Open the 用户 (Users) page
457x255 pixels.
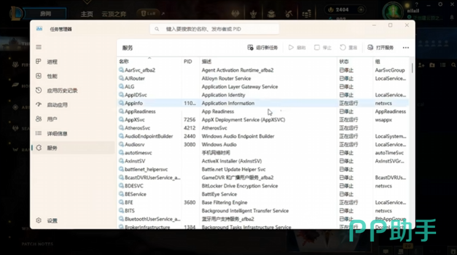[52, 119]
